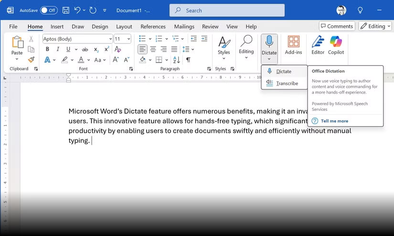The image size is (394, 236).
Task: Toggle Bold formatting
Action: 47,49
